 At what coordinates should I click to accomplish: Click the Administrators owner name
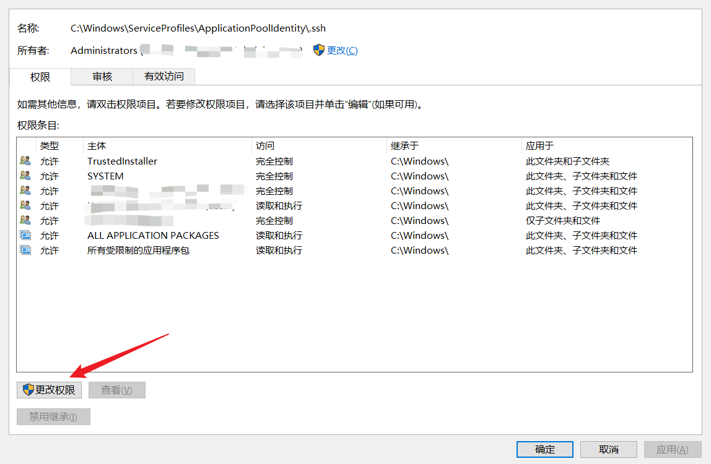click(x=104, y=50)
